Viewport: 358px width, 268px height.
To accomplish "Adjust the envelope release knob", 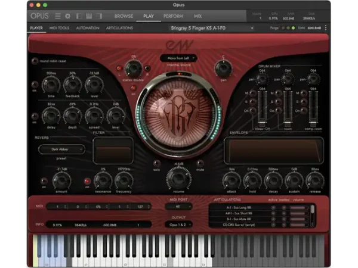I will click(315, 181).
